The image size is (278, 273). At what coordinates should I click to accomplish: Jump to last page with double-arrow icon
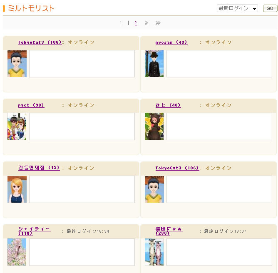pos(158,23)
